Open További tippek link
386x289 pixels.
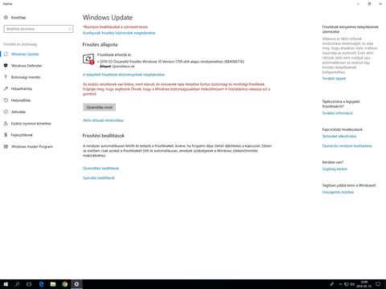coord(334,79)
